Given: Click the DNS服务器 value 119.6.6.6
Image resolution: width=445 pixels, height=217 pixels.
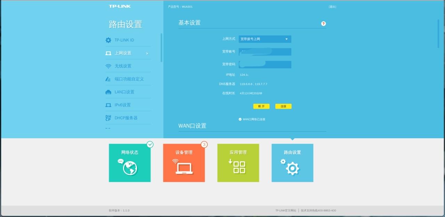Looking at the screenshot, I should coord(246,84).
